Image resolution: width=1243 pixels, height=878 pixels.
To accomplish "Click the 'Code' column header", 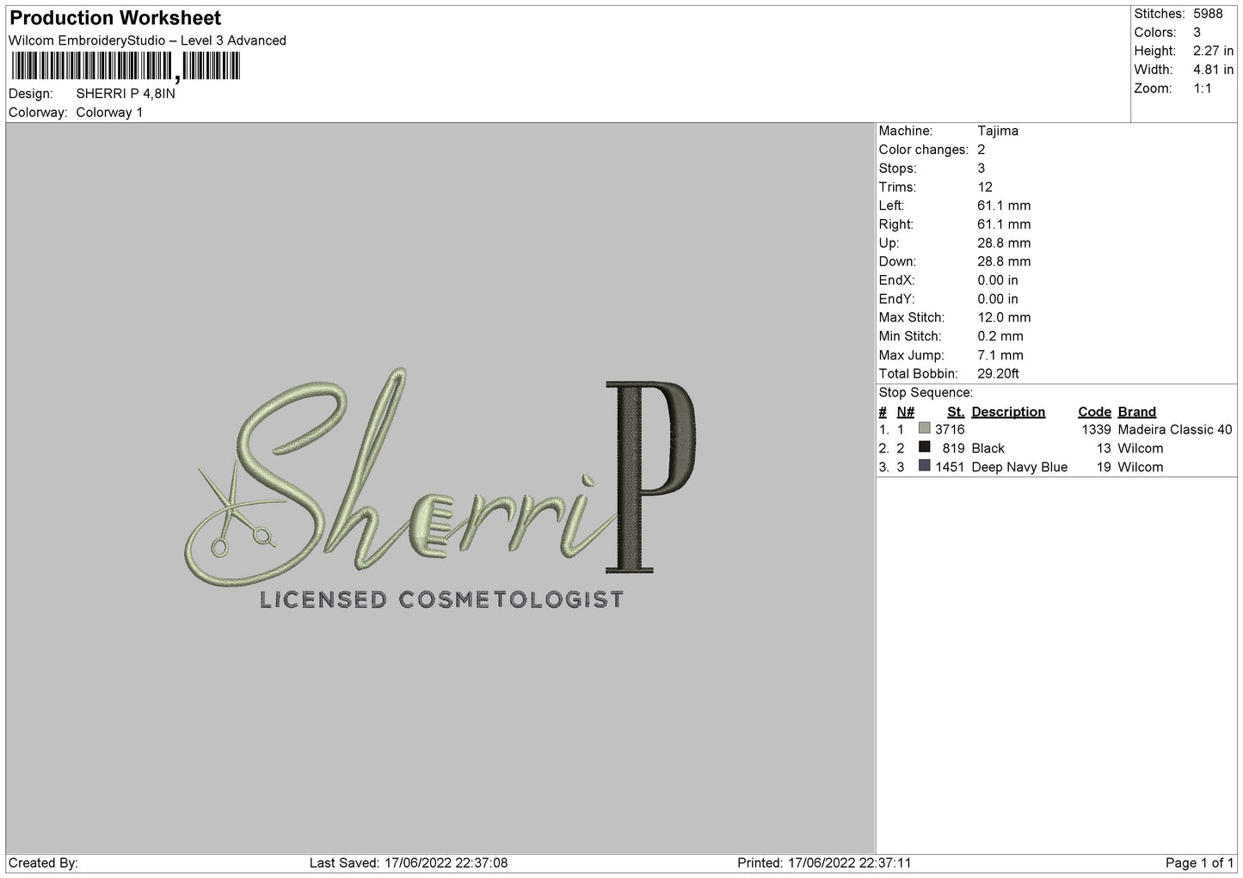I will (1095, 412).
